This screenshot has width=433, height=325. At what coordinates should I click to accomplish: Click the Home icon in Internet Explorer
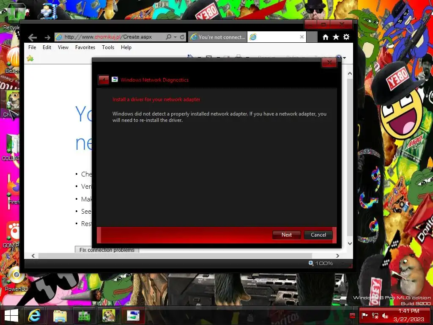(326, 37)
